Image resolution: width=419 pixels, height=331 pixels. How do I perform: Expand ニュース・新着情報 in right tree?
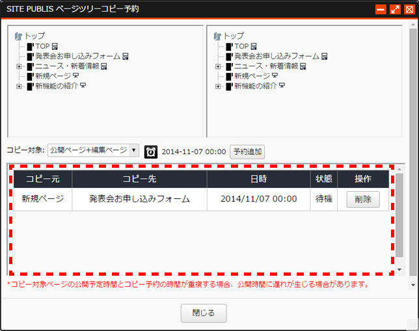(x=218, y=66)
